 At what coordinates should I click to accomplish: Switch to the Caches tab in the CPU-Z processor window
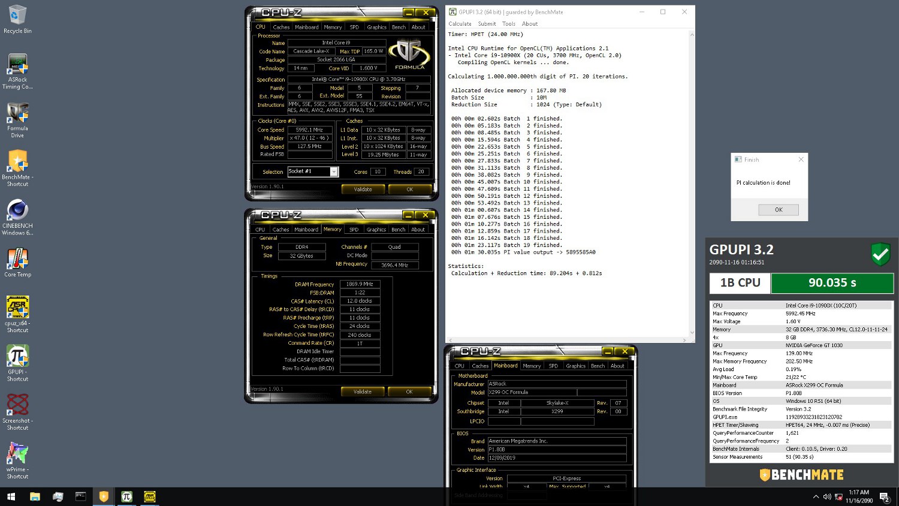point(281,27)
